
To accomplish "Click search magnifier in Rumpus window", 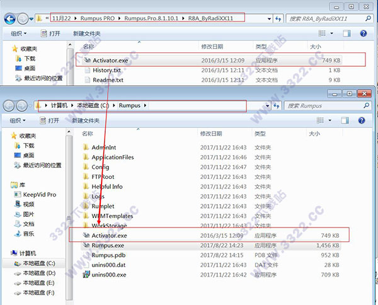I will [x=367, y=105].
